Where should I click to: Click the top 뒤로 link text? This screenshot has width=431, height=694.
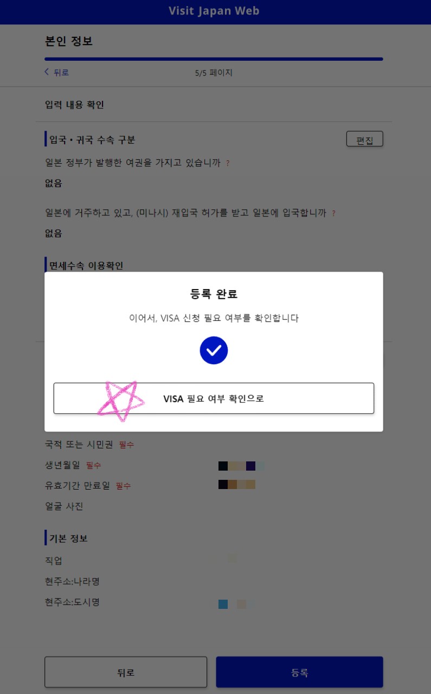click(x=61, y=73)
